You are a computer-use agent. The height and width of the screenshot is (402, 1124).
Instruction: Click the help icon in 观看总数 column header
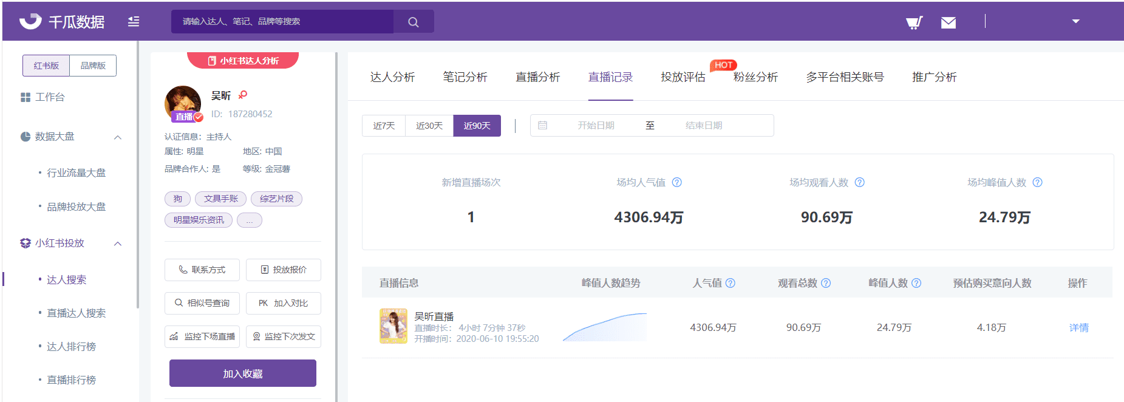pyautogui.click(x=826, y=283)
